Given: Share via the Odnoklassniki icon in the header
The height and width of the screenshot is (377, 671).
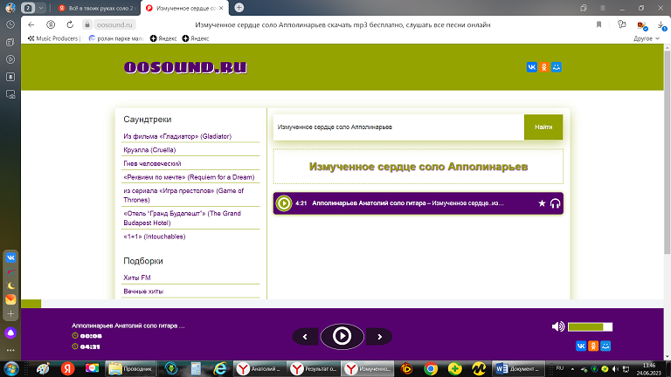Looking at the screenshot, I should (x=544, y=67).
